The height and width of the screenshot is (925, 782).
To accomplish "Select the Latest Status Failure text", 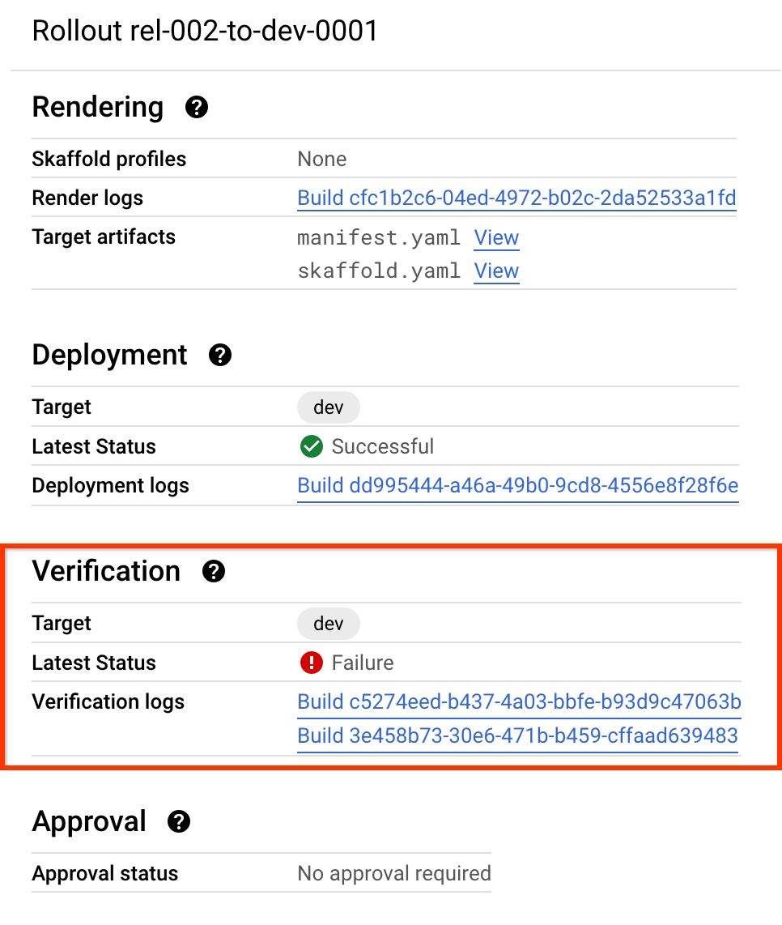I will 362,663.
